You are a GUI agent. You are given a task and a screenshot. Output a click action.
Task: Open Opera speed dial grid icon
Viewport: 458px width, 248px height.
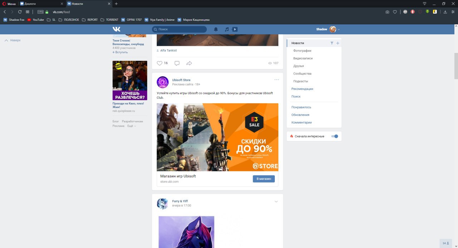tap(28, 12)
